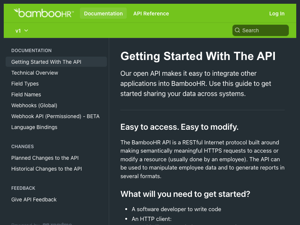300x225 pixels.
Task: Click the BambooHR logo
Action: coord(44,13)
